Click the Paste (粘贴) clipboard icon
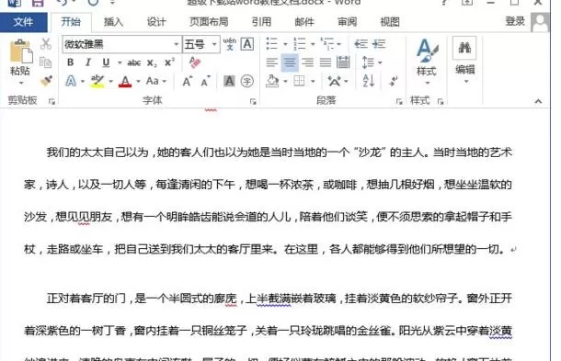The image size is (561, 361). pos(21,51)
